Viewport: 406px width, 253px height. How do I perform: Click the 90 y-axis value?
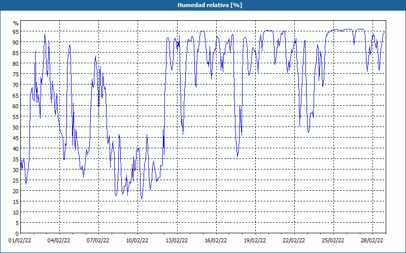pos(16,43)
